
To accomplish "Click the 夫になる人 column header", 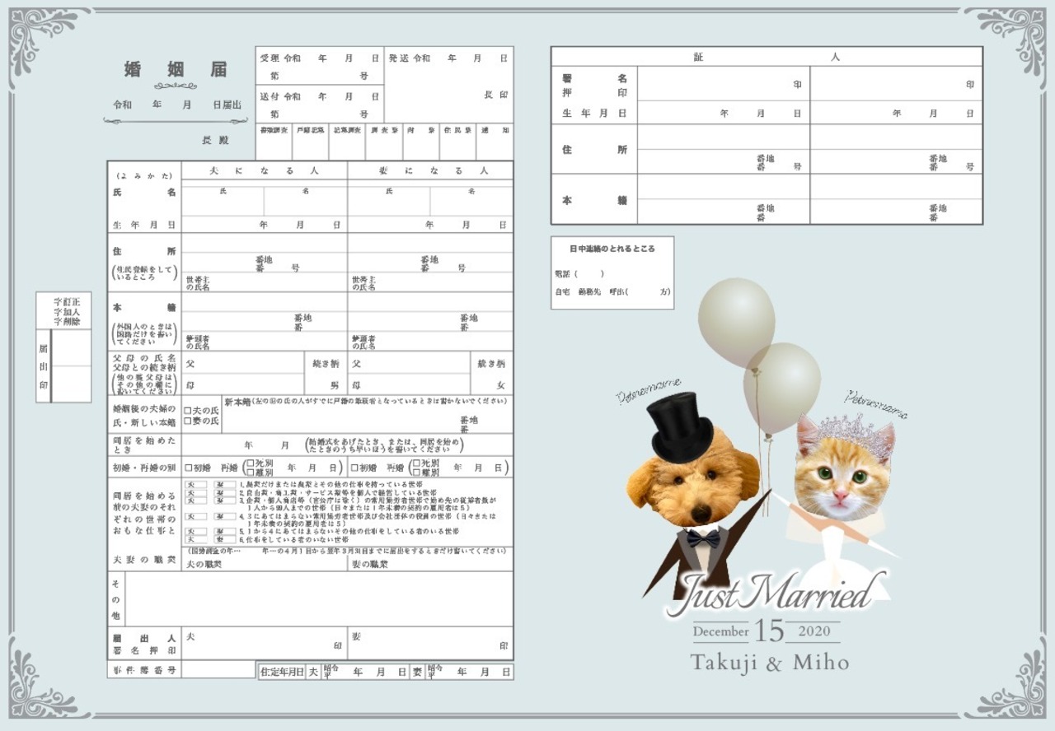I will (x=265, y=171).
